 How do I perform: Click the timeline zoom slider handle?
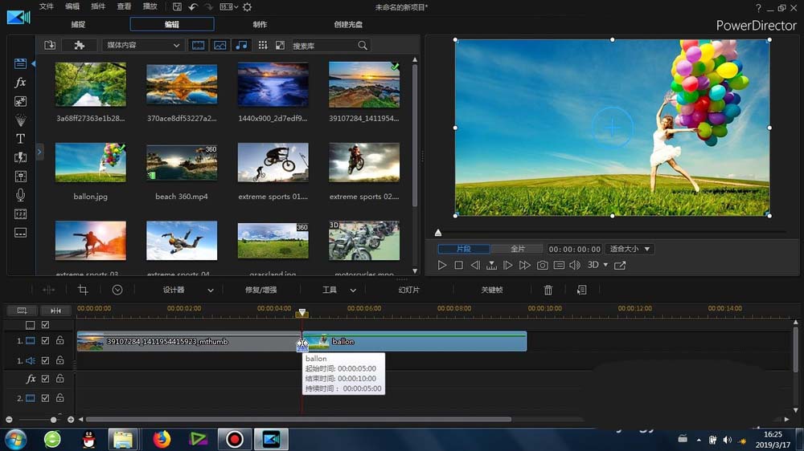click(x=54, y=420)
